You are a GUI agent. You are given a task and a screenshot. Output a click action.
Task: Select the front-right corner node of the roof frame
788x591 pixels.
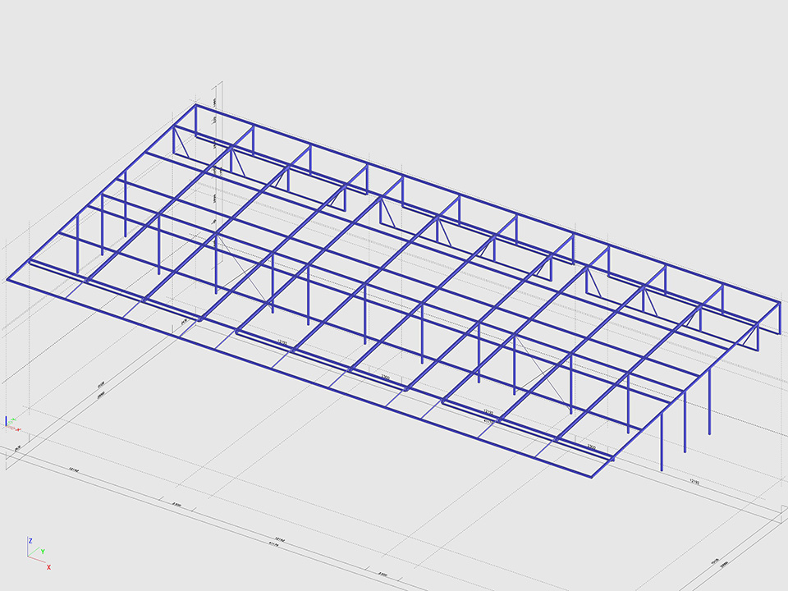click(593, 476)
